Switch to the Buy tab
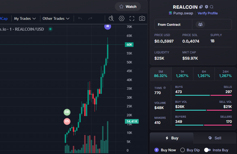 click(x=171, y=138)
